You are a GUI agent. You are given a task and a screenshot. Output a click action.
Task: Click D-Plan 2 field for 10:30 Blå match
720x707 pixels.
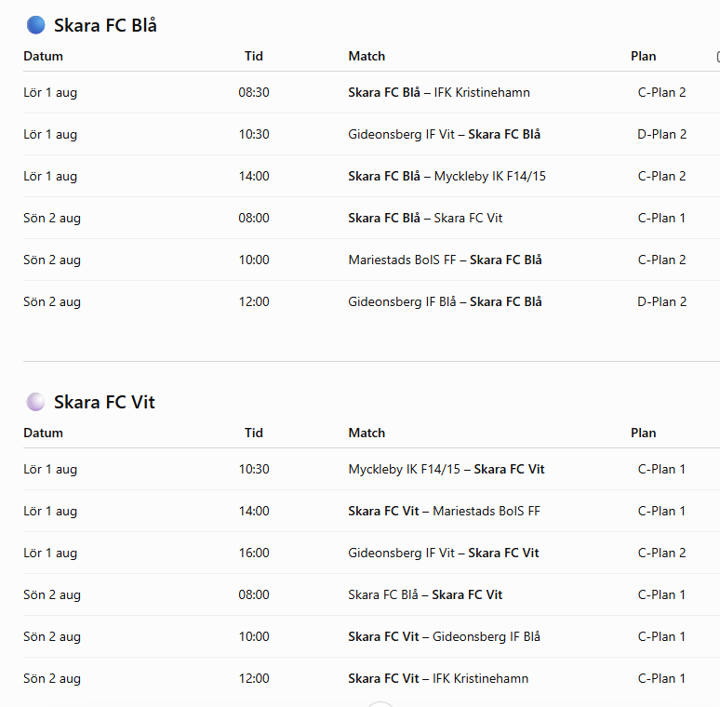(x=661, y=134)
